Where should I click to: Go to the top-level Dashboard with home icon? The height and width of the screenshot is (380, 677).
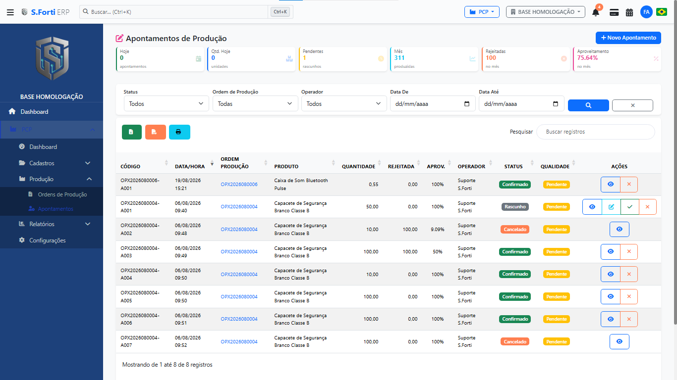point(52,111)
